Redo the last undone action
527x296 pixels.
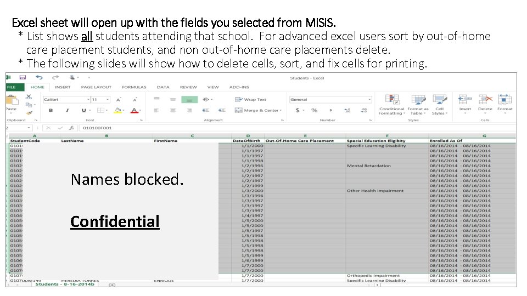[55, 77]
